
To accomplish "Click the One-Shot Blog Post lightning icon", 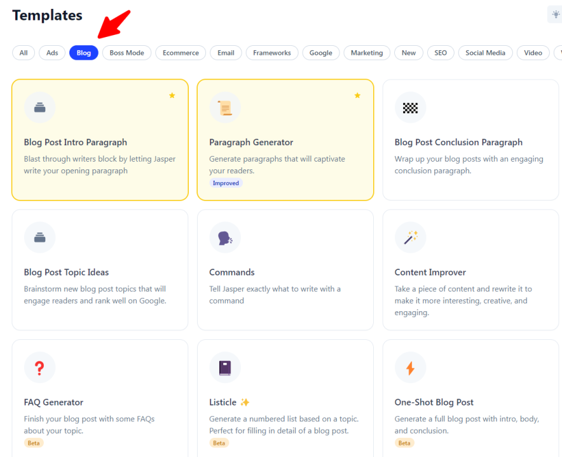I will (410, 367).
